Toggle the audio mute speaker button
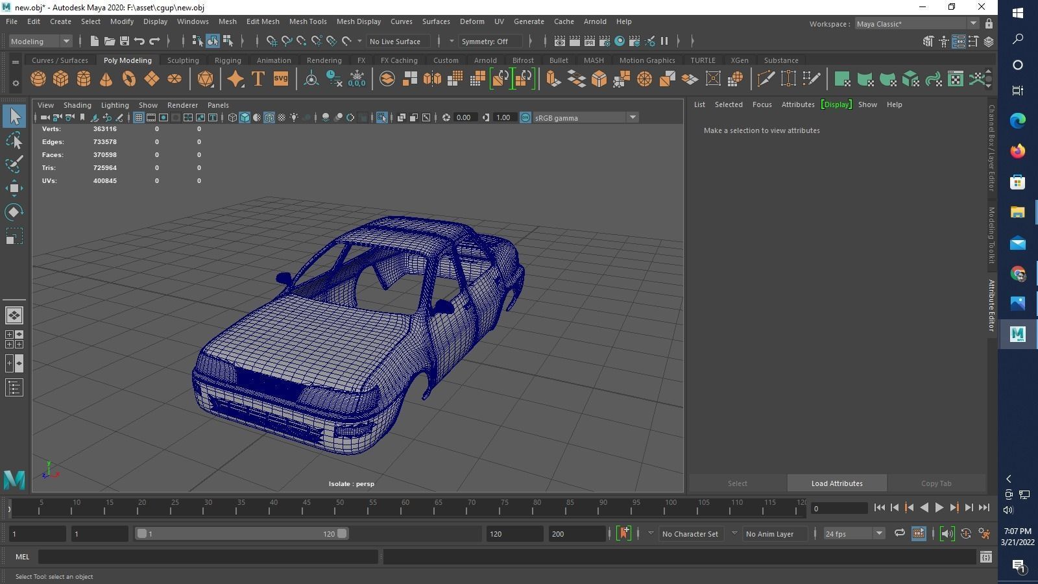 pos(947,533)
